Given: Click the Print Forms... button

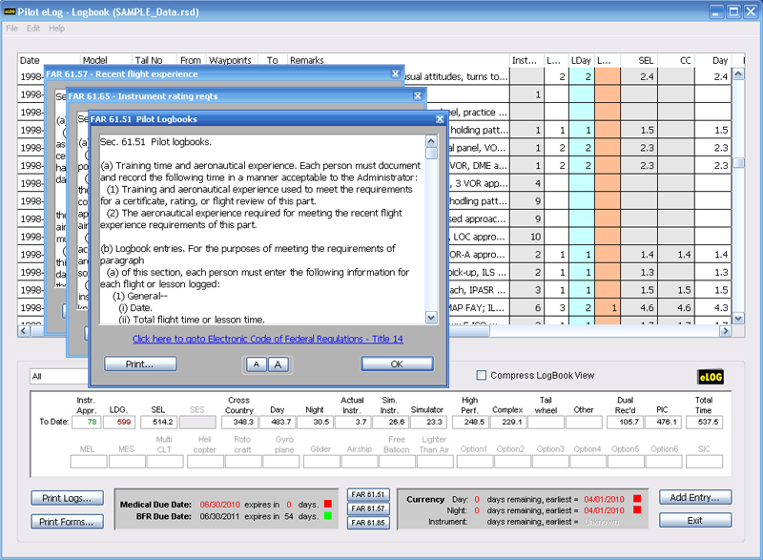Looking at the screenshot, I should (x=67, y=522).
